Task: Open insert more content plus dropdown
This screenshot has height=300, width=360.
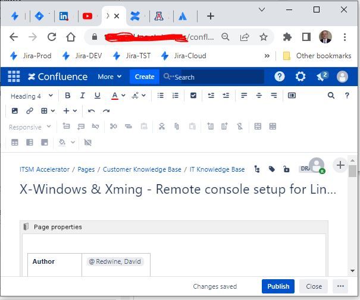Action: point(70,111)
